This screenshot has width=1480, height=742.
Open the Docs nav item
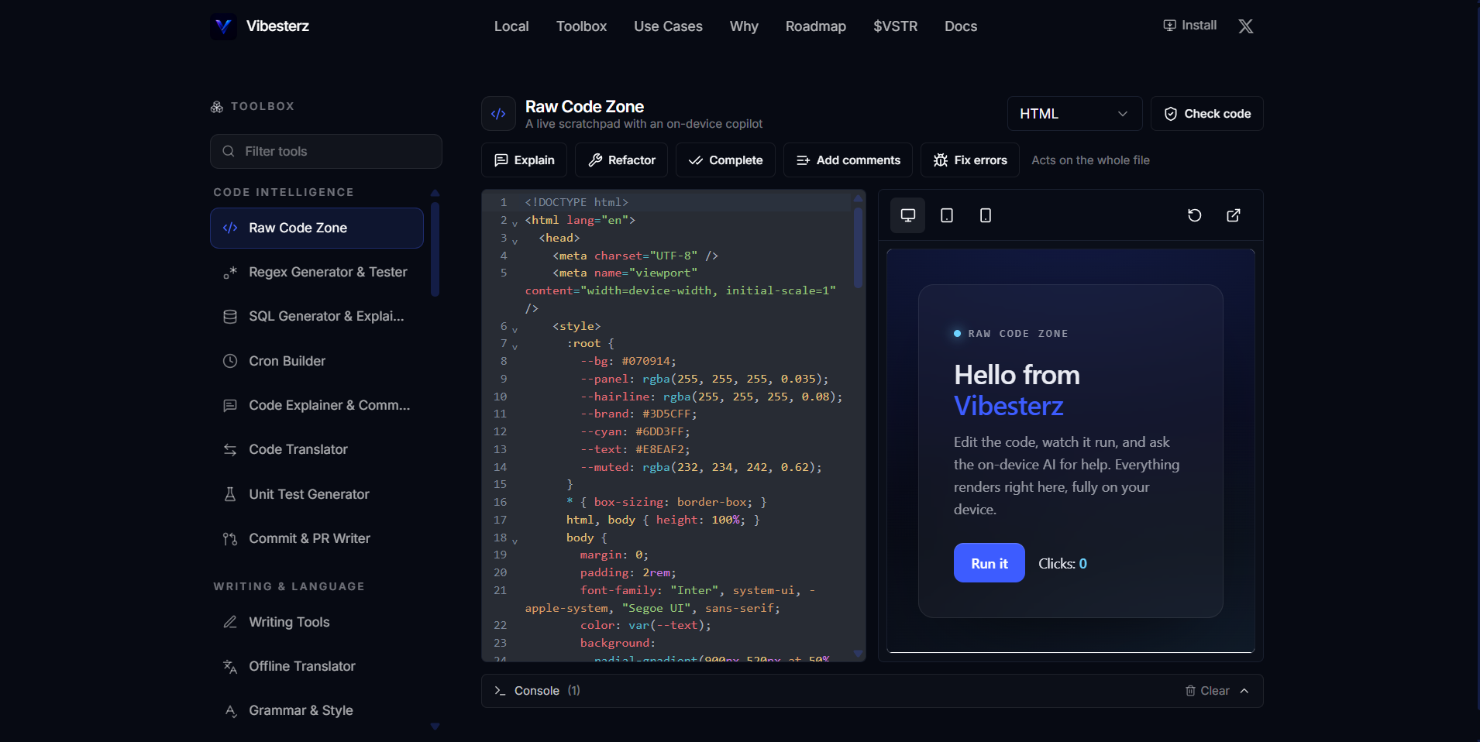pos(961,26)
